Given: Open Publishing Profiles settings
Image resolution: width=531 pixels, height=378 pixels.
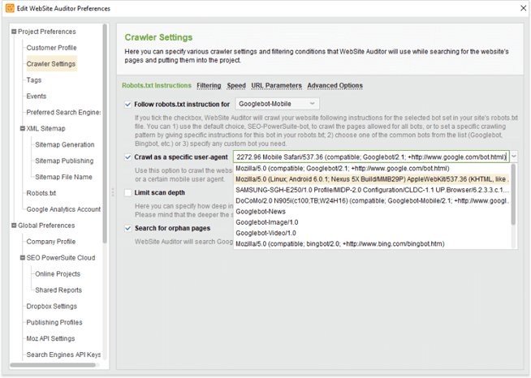Looking at the screenshot, I should tap(54, 322).
